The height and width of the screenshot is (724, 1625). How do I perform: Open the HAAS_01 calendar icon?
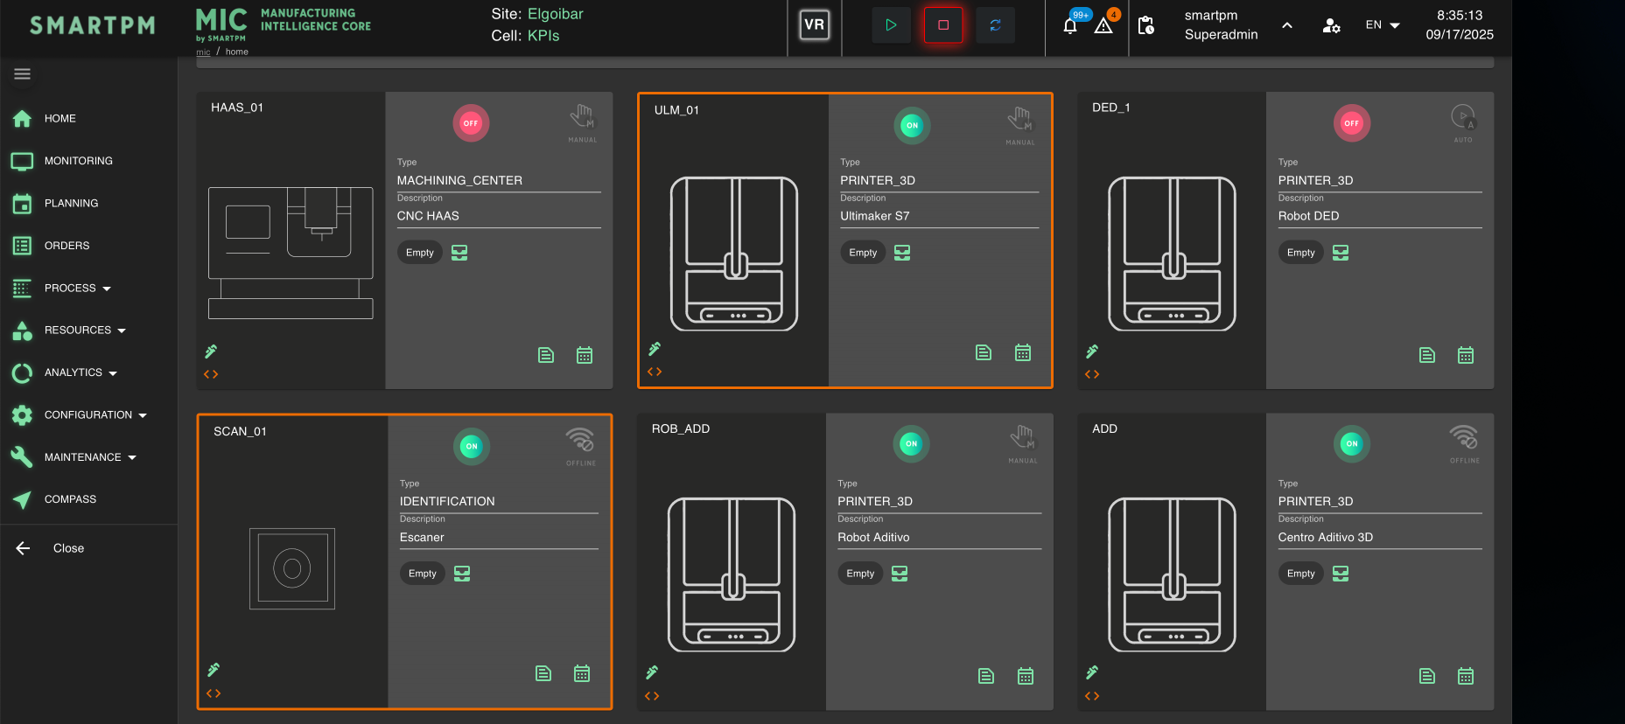[x=585, y=355]
